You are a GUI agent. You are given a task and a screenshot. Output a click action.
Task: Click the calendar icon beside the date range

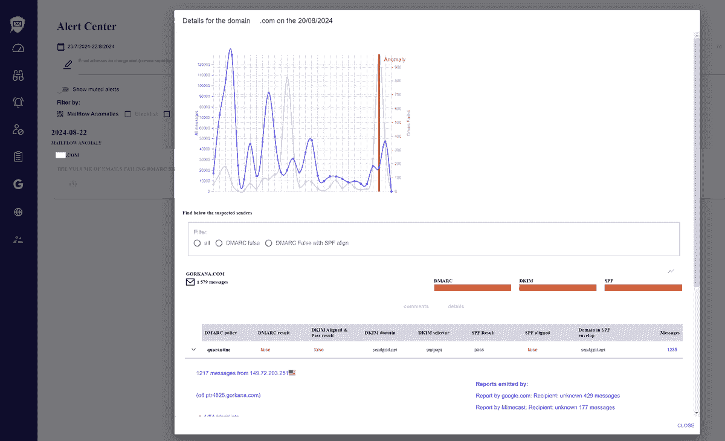(x=60, y=47)
